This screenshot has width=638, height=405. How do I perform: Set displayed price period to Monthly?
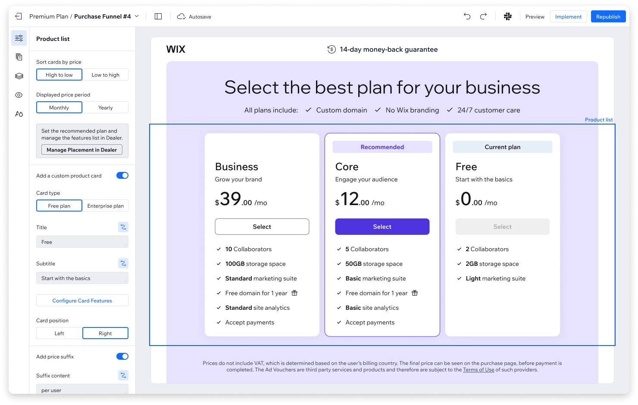coord(59,107)
